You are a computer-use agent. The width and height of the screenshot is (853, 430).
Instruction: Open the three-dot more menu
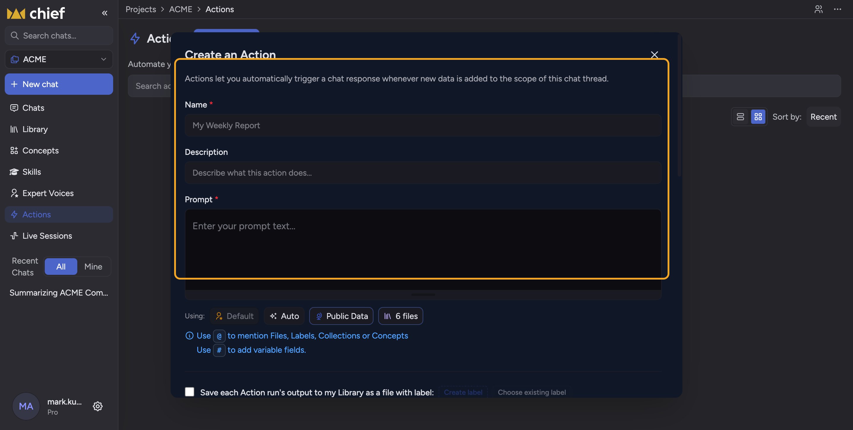[837, 9]
